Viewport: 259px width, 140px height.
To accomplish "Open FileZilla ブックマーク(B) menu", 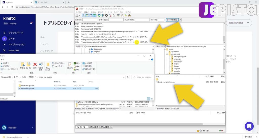I will 118,12.
